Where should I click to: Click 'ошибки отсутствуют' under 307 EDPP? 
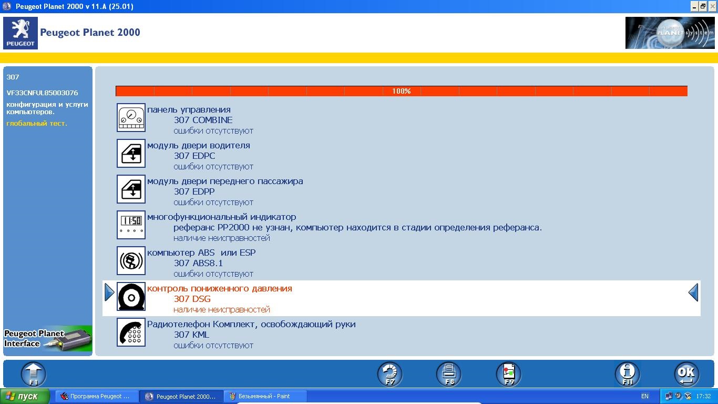(x=213, y=202)
